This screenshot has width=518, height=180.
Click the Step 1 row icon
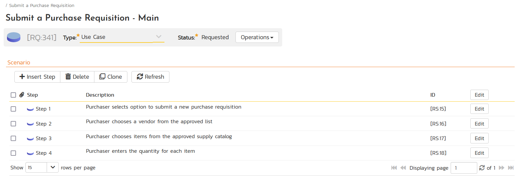(x=30, y=109)
